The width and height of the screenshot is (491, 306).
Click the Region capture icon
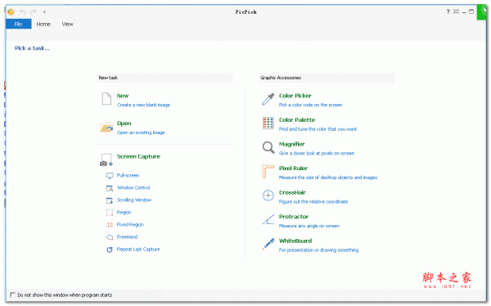(110, 213)
